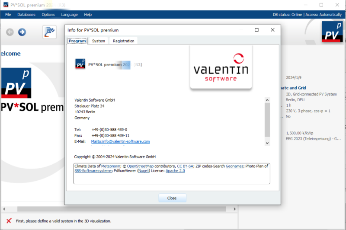Image resolution: width=346 pixels, height=230 pixels.
Task: Click the PV icon in the title bar
Action: [x=6, y=5]
